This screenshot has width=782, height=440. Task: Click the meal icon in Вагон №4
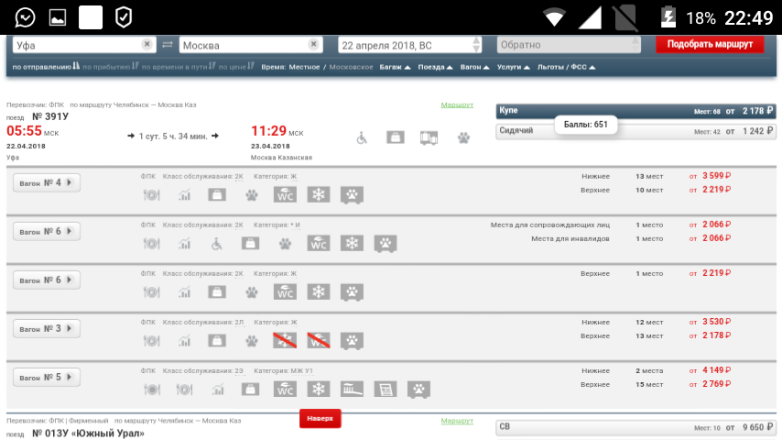point(152,194)
